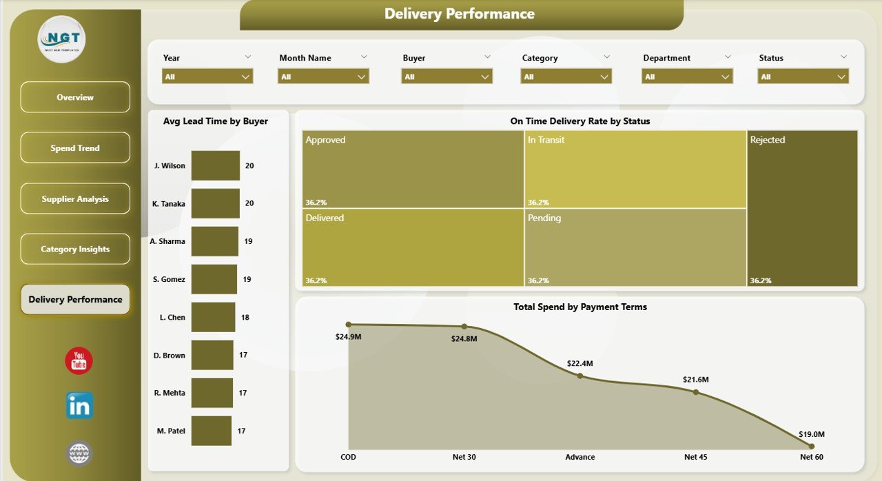The height and width of the screenshot is (481, 882).
Task: Go to the Overview page
Action: click(x=75, y=97)
